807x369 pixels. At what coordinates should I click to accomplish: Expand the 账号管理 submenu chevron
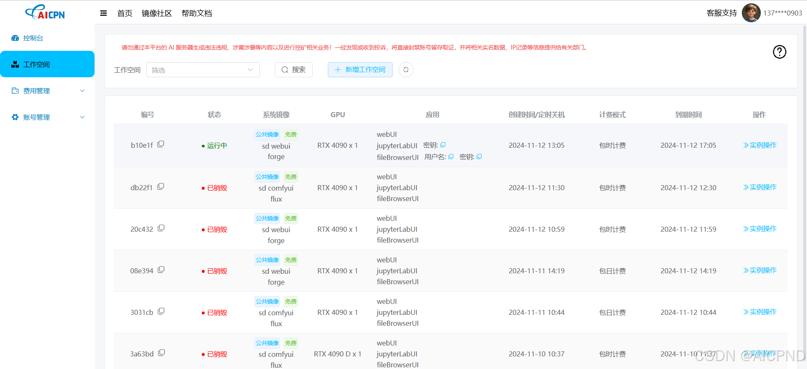(x=82, y=117)
